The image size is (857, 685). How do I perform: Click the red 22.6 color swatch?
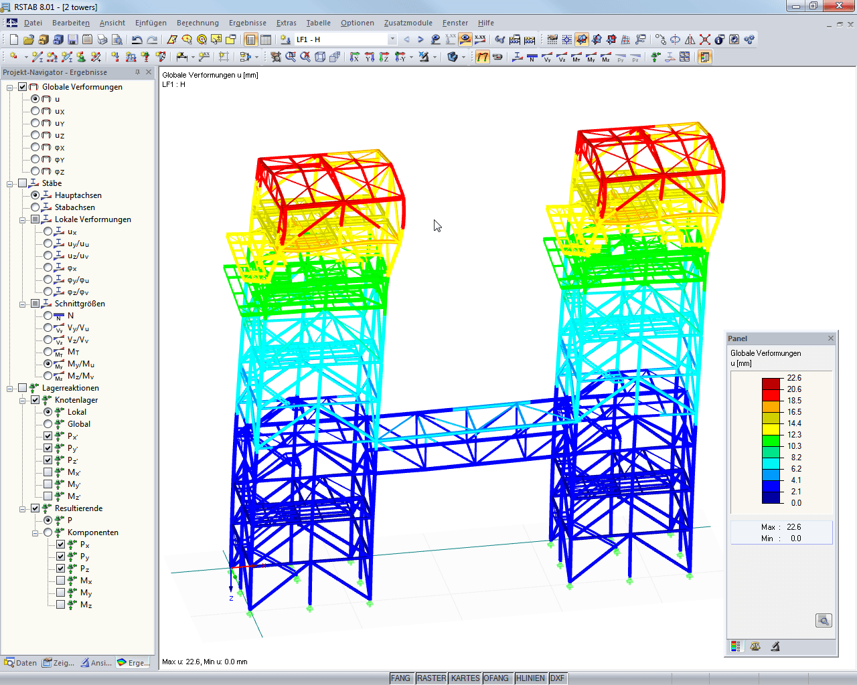point(771,383)
